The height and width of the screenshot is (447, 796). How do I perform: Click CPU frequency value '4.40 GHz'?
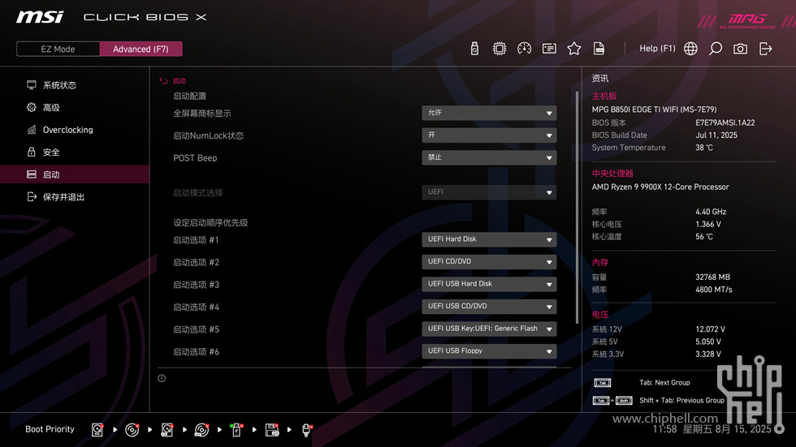click(x=711, y=212)
